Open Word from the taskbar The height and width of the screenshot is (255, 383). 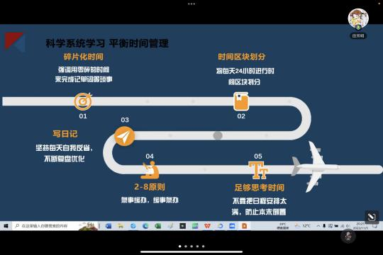coord(109,226)
